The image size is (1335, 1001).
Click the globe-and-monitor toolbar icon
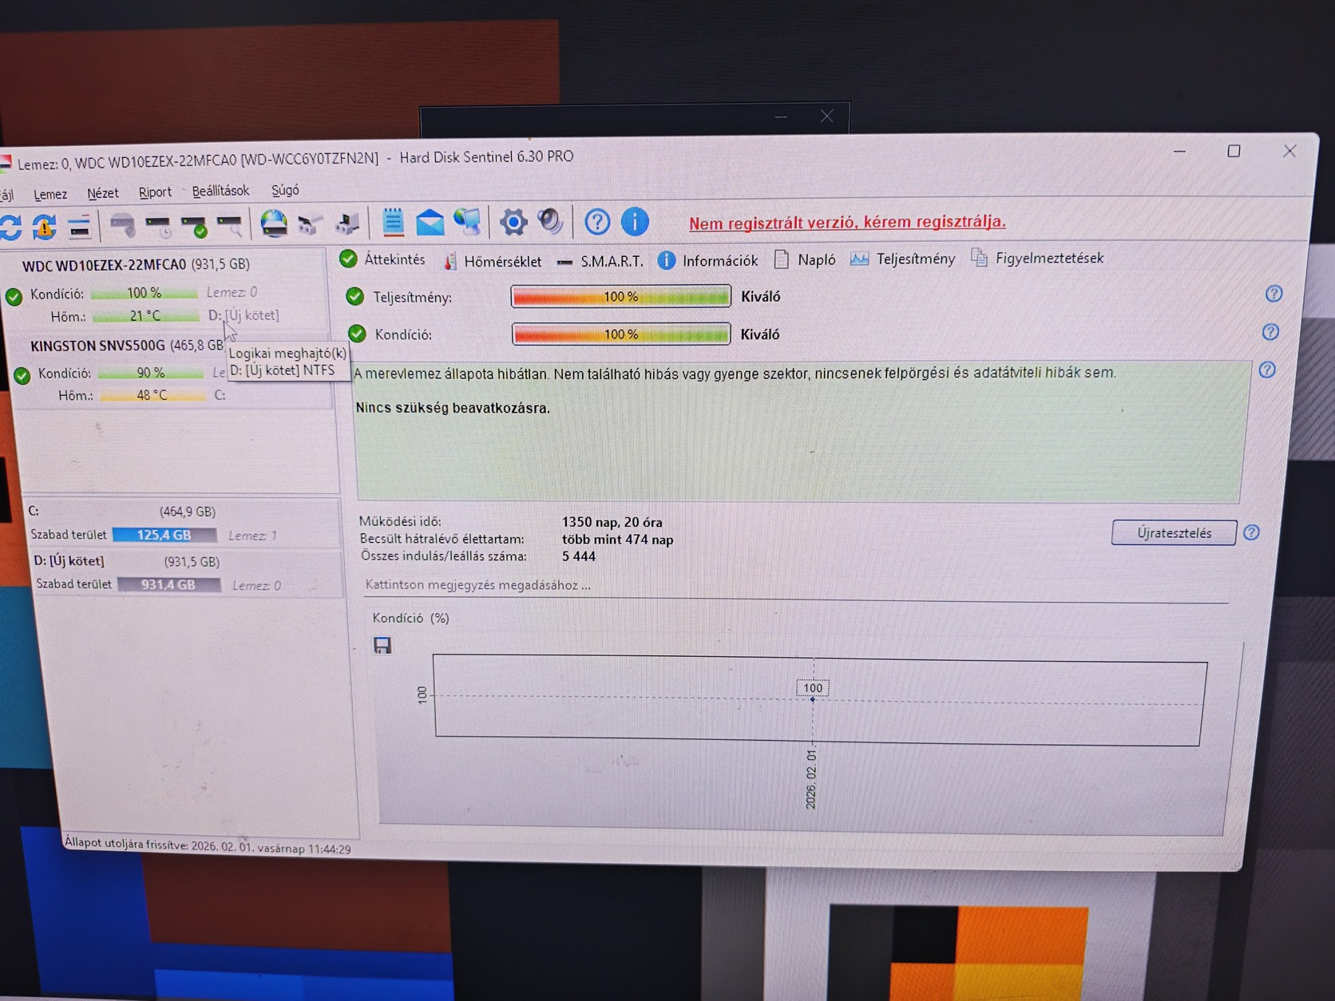[x=469, y=223]
